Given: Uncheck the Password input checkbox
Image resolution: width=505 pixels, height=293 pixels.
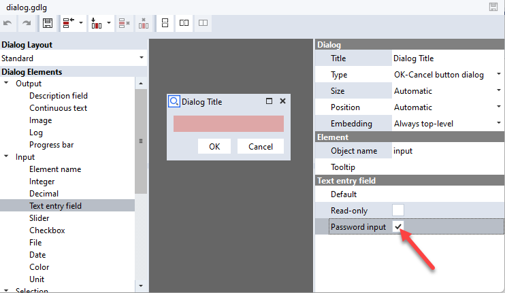Looking at the screenshot, I should [x=399, y=226].
